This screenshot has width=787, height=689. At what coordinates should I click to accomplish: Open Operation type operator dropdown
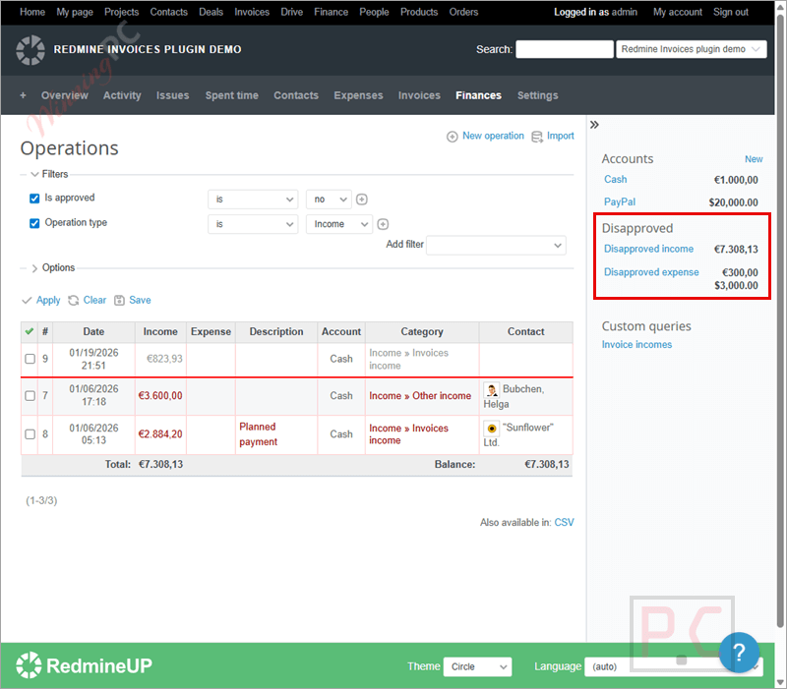pos(253,224)
